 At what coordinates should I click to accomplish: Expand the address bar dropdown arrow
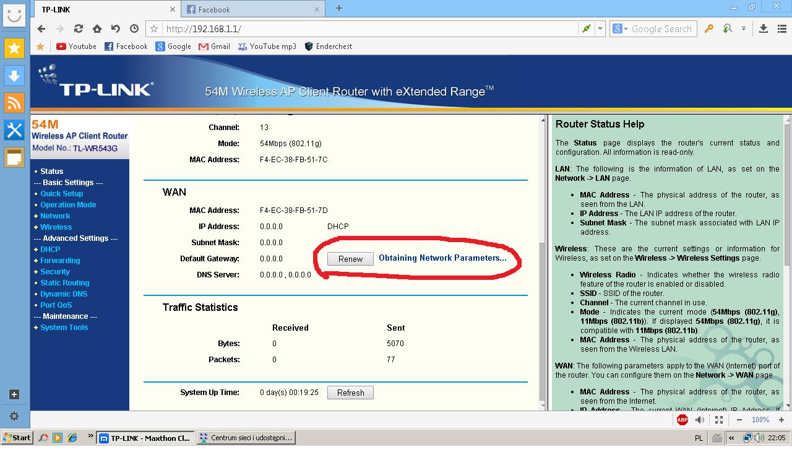coord(600,28)
